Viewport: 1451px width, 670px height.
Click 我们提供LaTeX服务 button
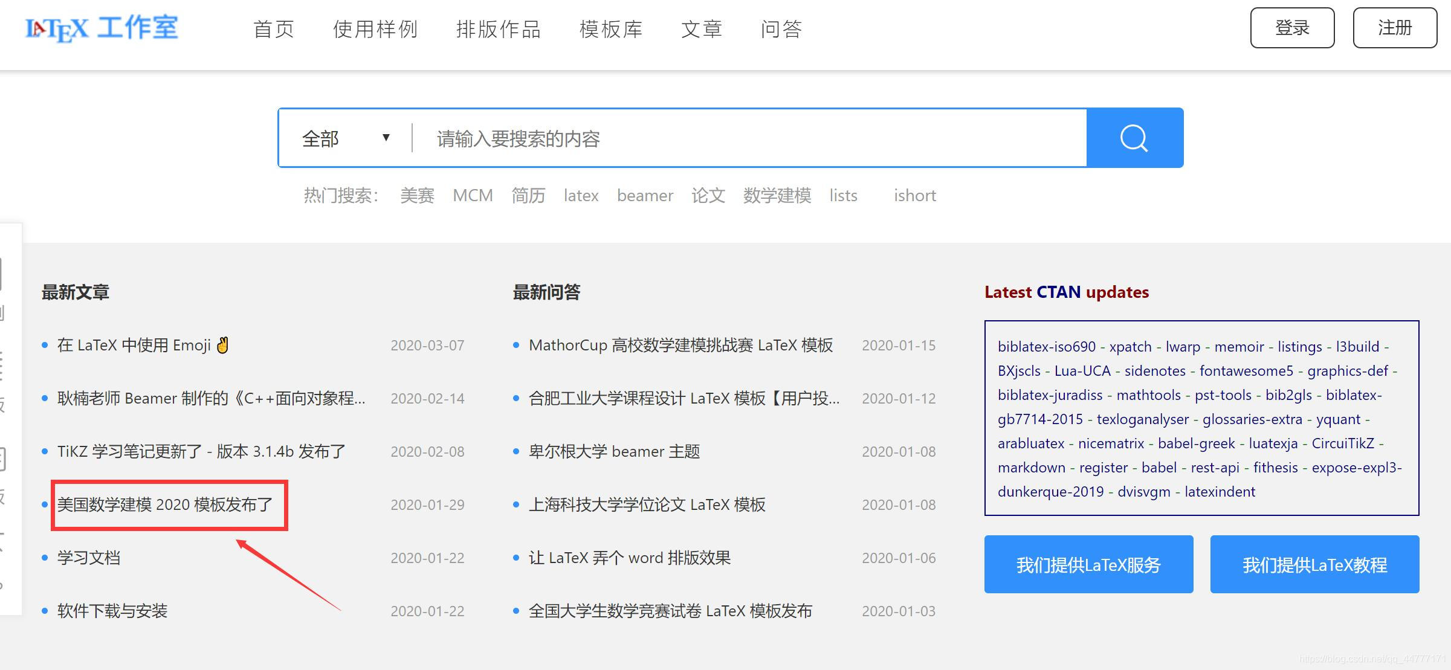click(1088, 564)
